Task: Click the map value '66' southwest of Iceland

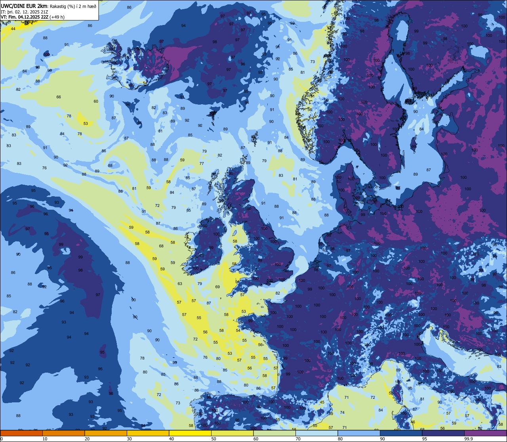Action: coord(59,97)
